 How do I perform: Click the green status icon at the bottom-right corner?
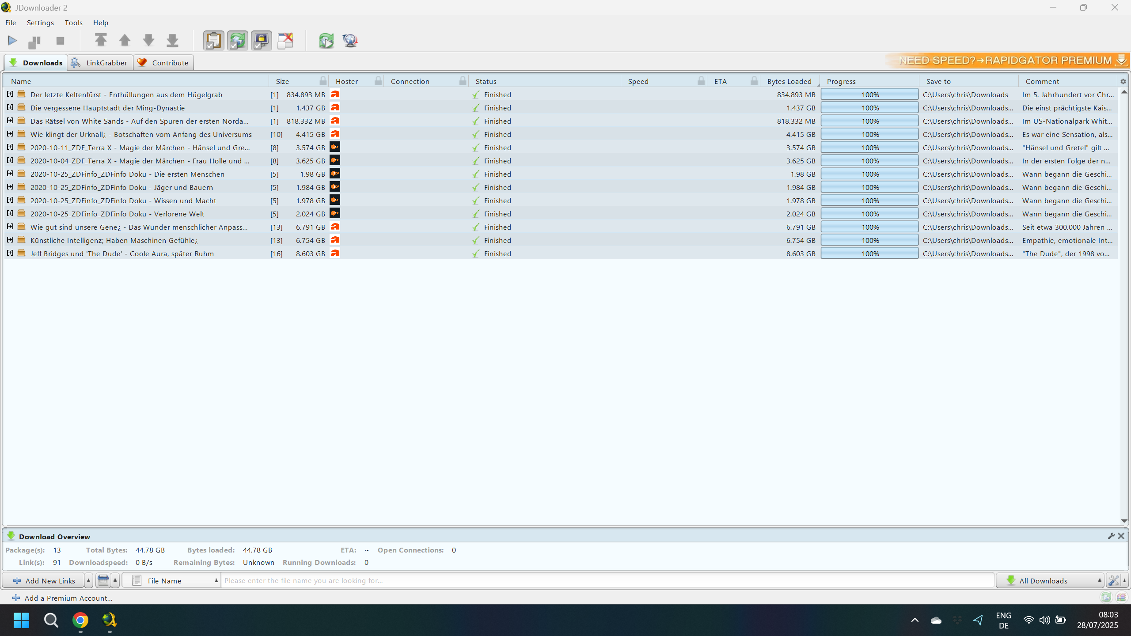(x=1106, y=598)
